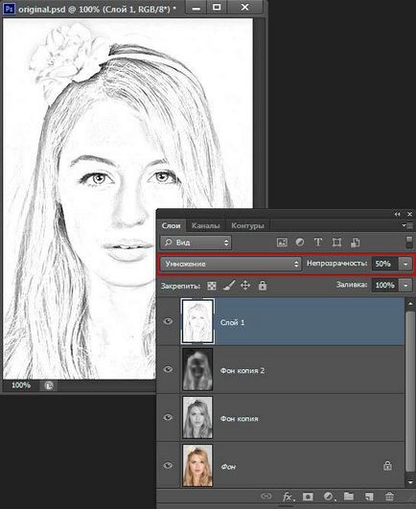
Task: Switch to the Каналы tab
Action: click(205, 225)
